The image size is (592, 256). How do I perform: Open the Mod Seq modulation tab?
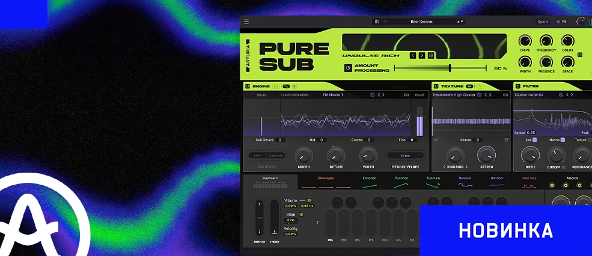click(528, 182)
